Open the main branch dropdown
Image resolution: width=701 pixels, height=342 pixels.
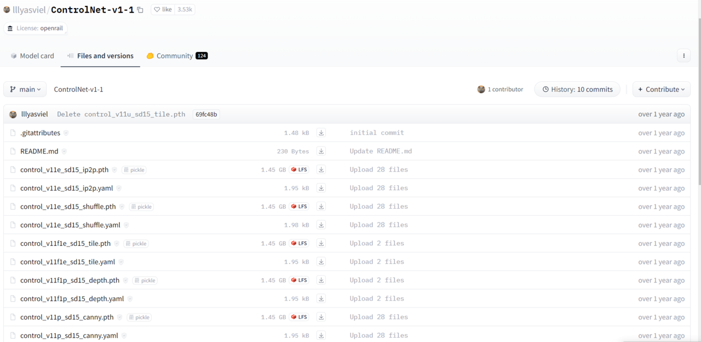(x=25, y=89)
